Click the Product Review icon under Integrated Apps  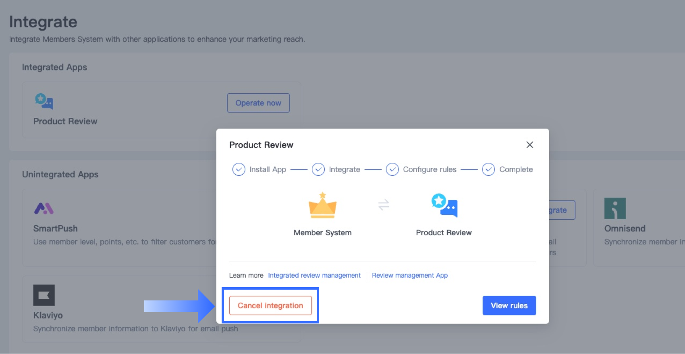click(x=44, y=101)
